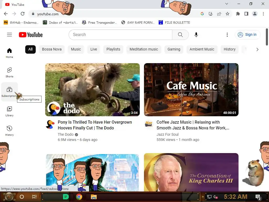This screenshot has width=269, height=202.
Task: Open Jazz For Soul channel name link
Action: (167, 134)
